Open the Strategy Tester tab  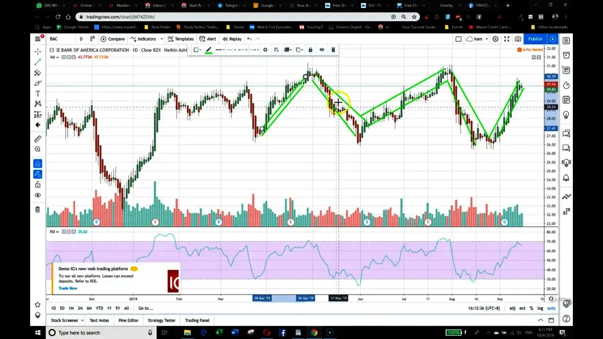pos(162,320)
